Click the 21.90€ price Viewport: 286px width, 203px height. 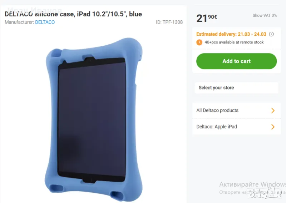(207, 18)
